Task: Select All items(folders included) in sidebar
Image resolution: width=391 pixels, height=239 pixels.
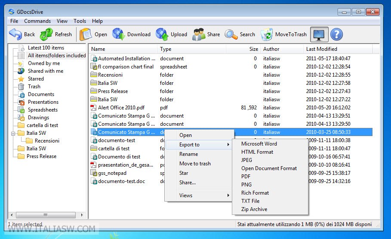Action: pos(57,56)
